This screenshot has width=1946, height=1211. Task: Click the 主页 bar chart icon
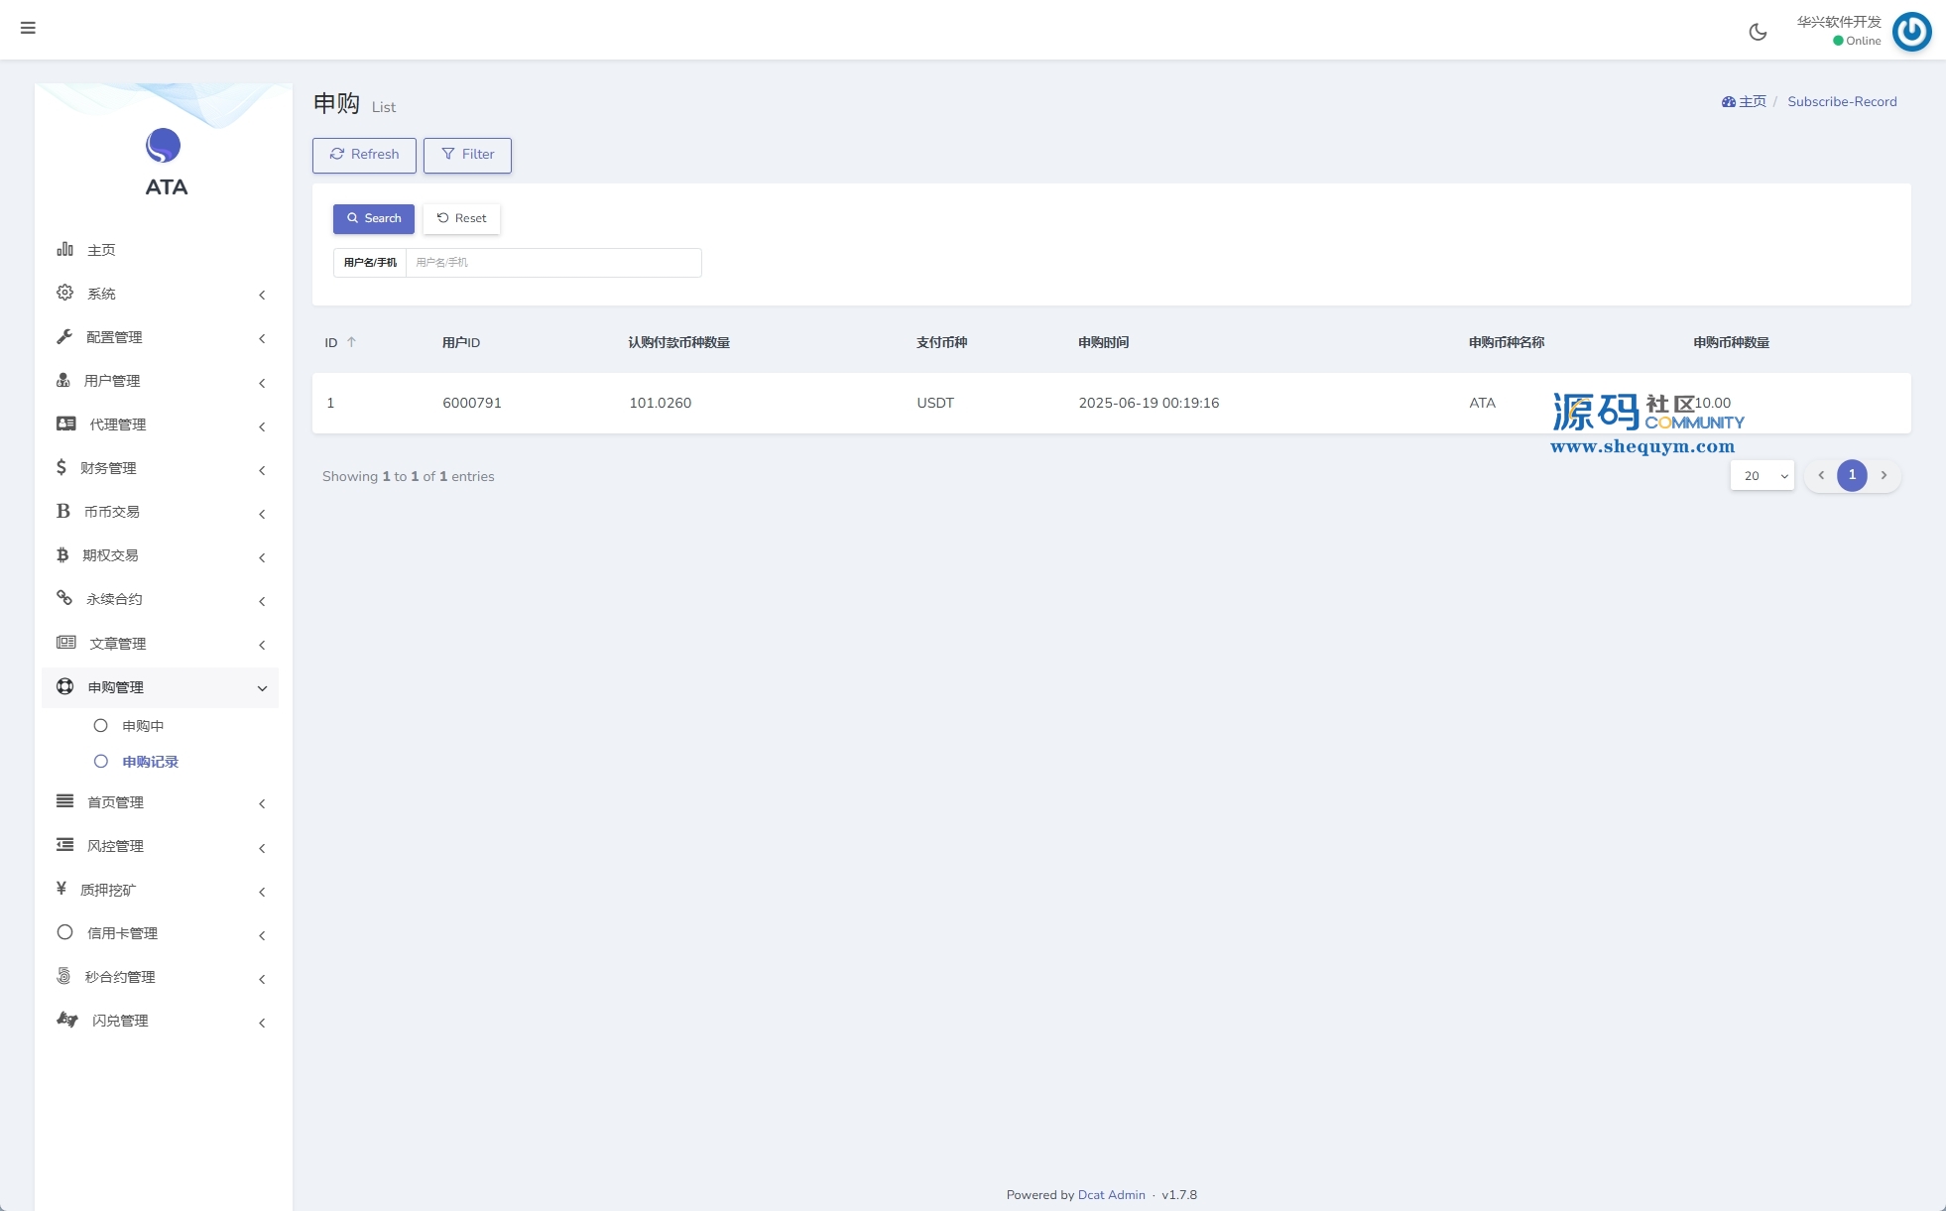click(64, 249)
